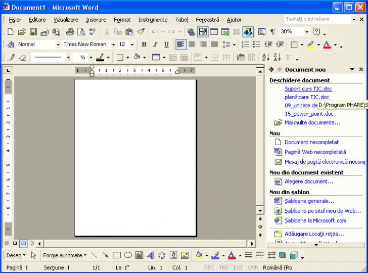The width and height of the screenshot is (368, 273).
Task: Open Suport curs TIC.doc link
Action: coord(308,89)
